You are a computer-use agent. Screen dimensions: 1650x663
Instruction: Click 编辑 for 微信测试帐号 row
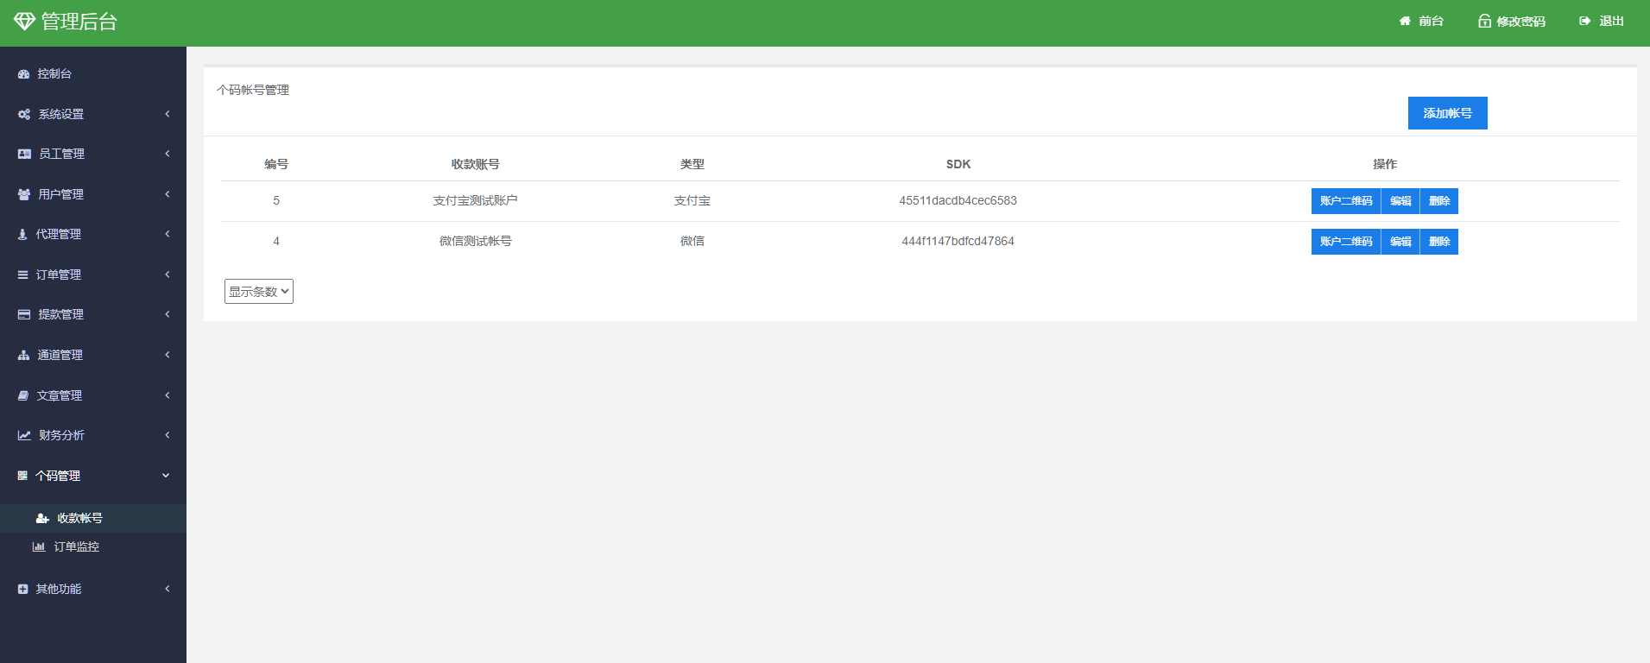click(x=1400, y=242)
